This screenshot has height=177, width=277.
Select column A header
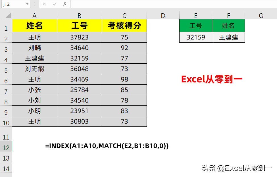point(34,16)
